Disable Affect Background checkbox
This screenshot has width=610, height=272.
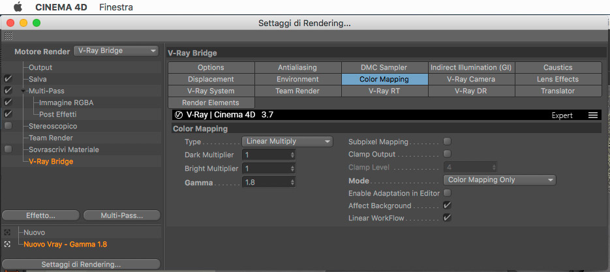coord(448,205)
